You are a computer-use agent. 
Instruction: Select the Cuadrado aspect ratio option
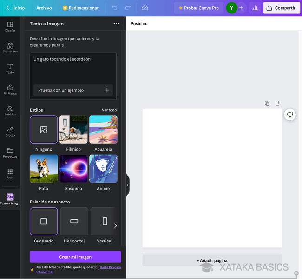(44, 221)
